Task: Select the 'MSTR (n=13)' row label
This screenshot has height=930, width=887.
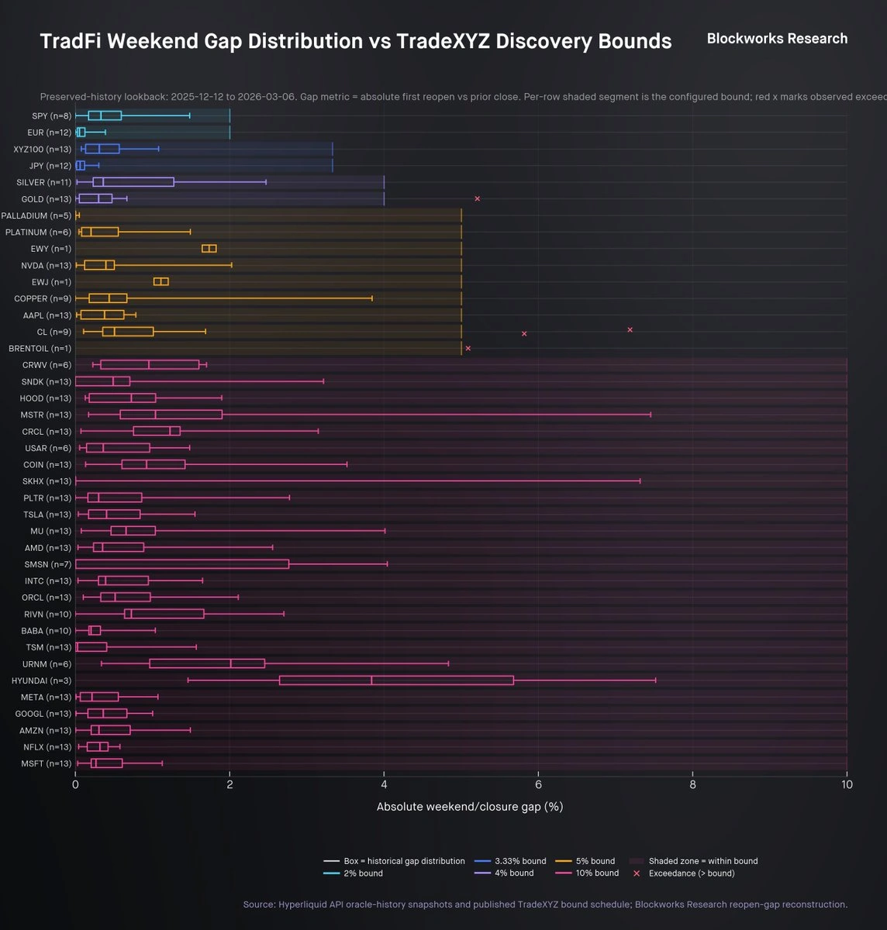Action: (x=46, y=415)
